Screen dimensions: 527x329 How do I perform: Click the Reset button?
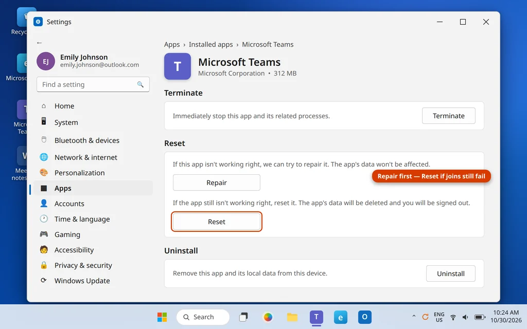(x=217, y=222)
